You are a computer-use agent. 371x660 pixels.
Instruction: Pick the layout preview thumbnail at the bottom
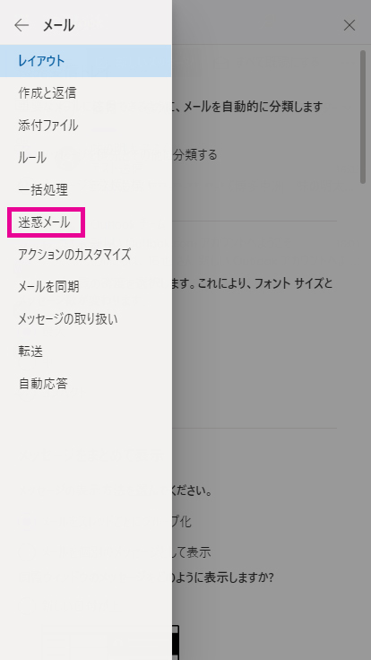(x=176, y=642)
